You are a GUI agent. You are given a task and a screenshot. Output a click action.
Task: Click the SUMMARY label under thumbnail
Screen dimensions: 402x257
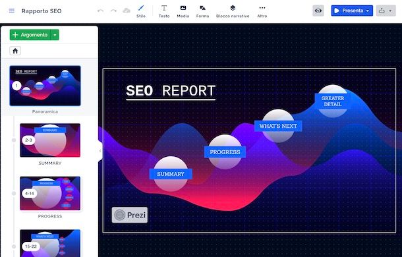tap(50, 163)
